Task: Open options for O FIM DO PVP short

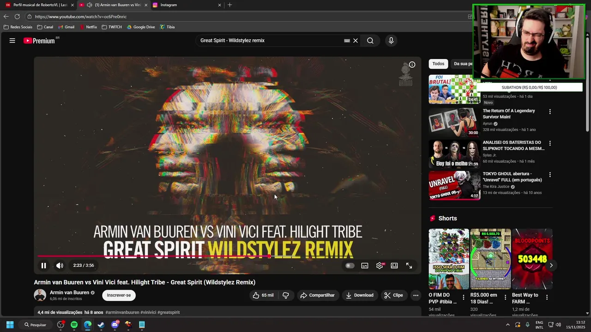Action: (464, 297)
